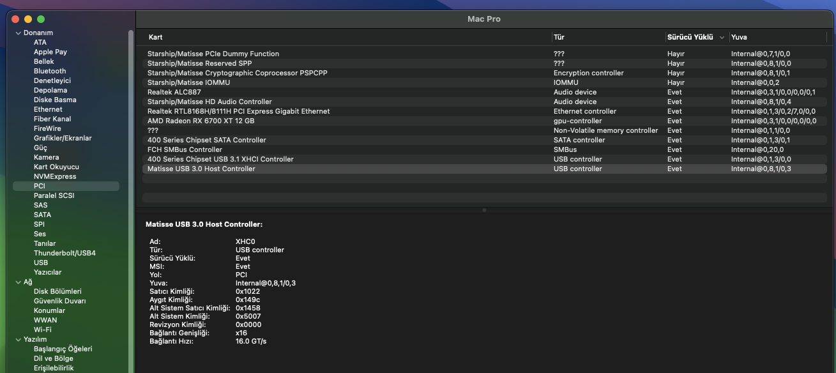The height and width of the screenshot is (373, 836).
Task: Open Grafikler/Ekranlar category
Action: click(63, 138)
